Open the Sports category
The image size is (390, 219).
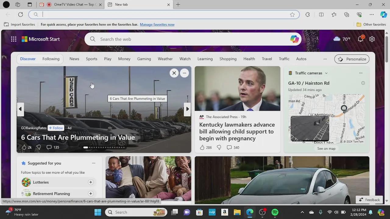(91, 59)
